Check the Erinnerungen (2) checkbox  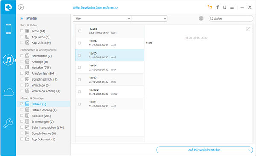coord(22,121)
